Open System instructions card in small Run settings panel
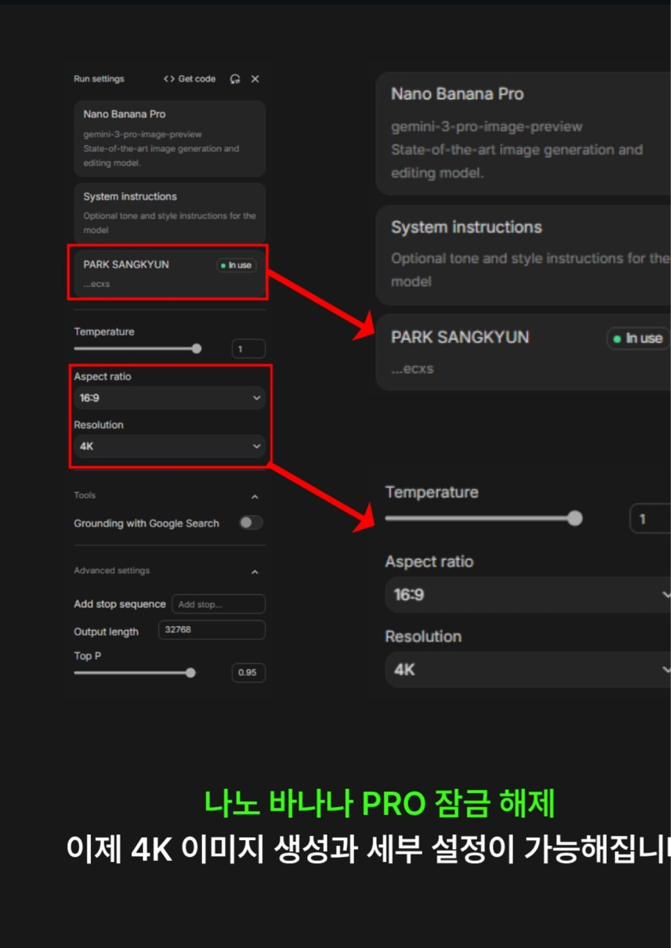Image resolution: width=671 pixels, height=948 pixels. (170, 213)
